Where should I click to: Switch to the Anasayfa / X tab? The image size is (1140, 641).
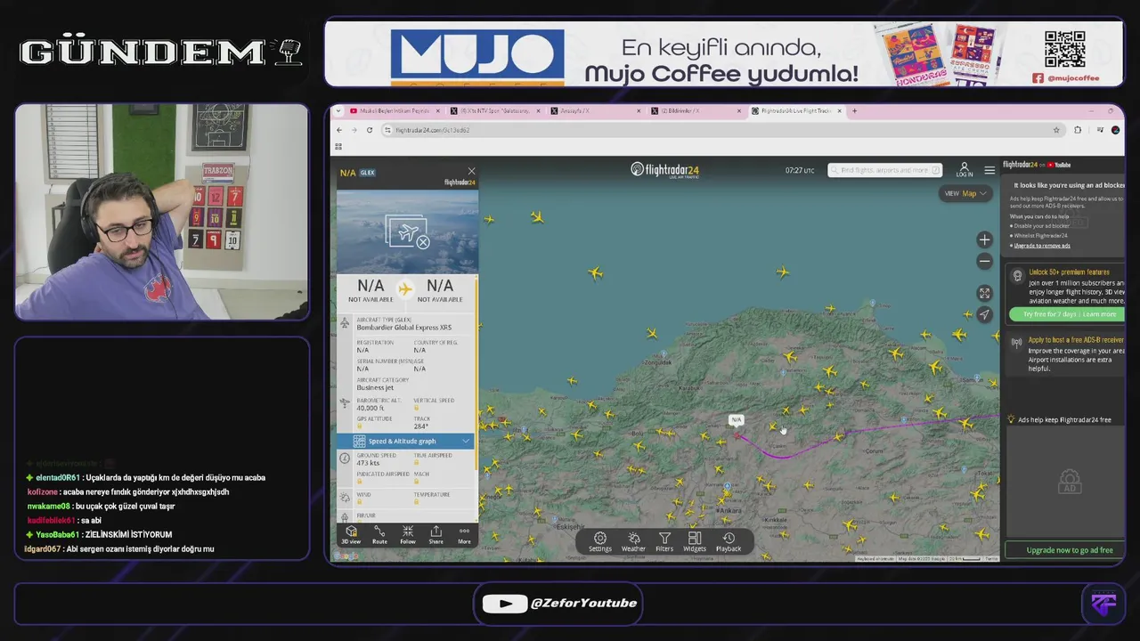[x=595, y=111]
